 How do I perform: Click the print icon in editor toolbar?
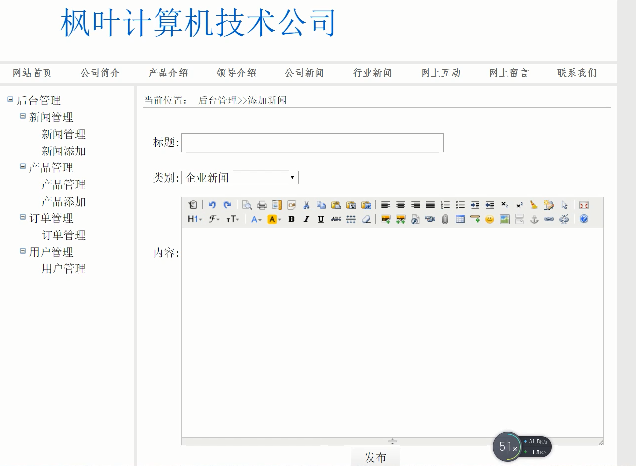tap(262, 205)
